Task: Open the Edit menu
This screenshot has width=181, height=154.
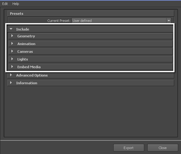Action: point(5,4)
